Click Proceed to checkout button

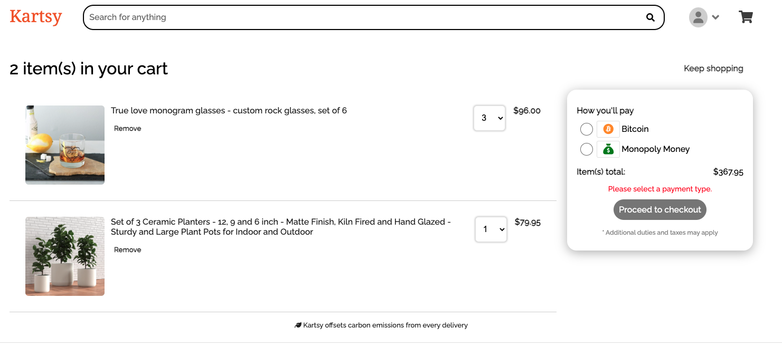(x=659, y=210)
